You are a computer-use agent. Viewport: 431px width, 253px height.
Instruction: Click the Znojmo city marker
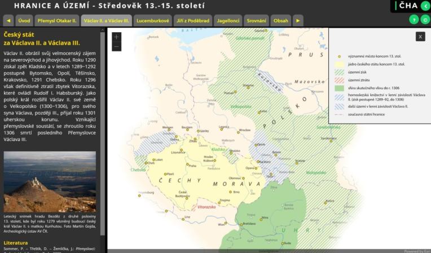(x=219, y=203)
